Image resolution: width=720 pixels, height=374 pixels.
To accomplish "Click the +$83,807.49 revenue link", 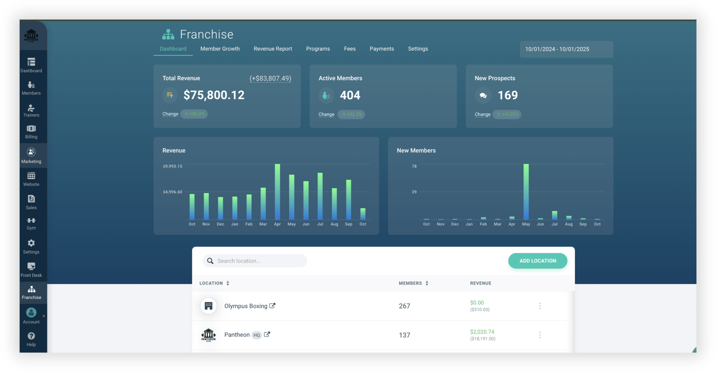I will tap(270, 78).
